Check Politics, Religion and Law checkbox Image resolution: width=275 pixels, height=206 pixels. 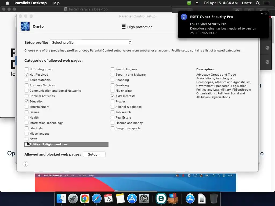(x=27, y=144)
